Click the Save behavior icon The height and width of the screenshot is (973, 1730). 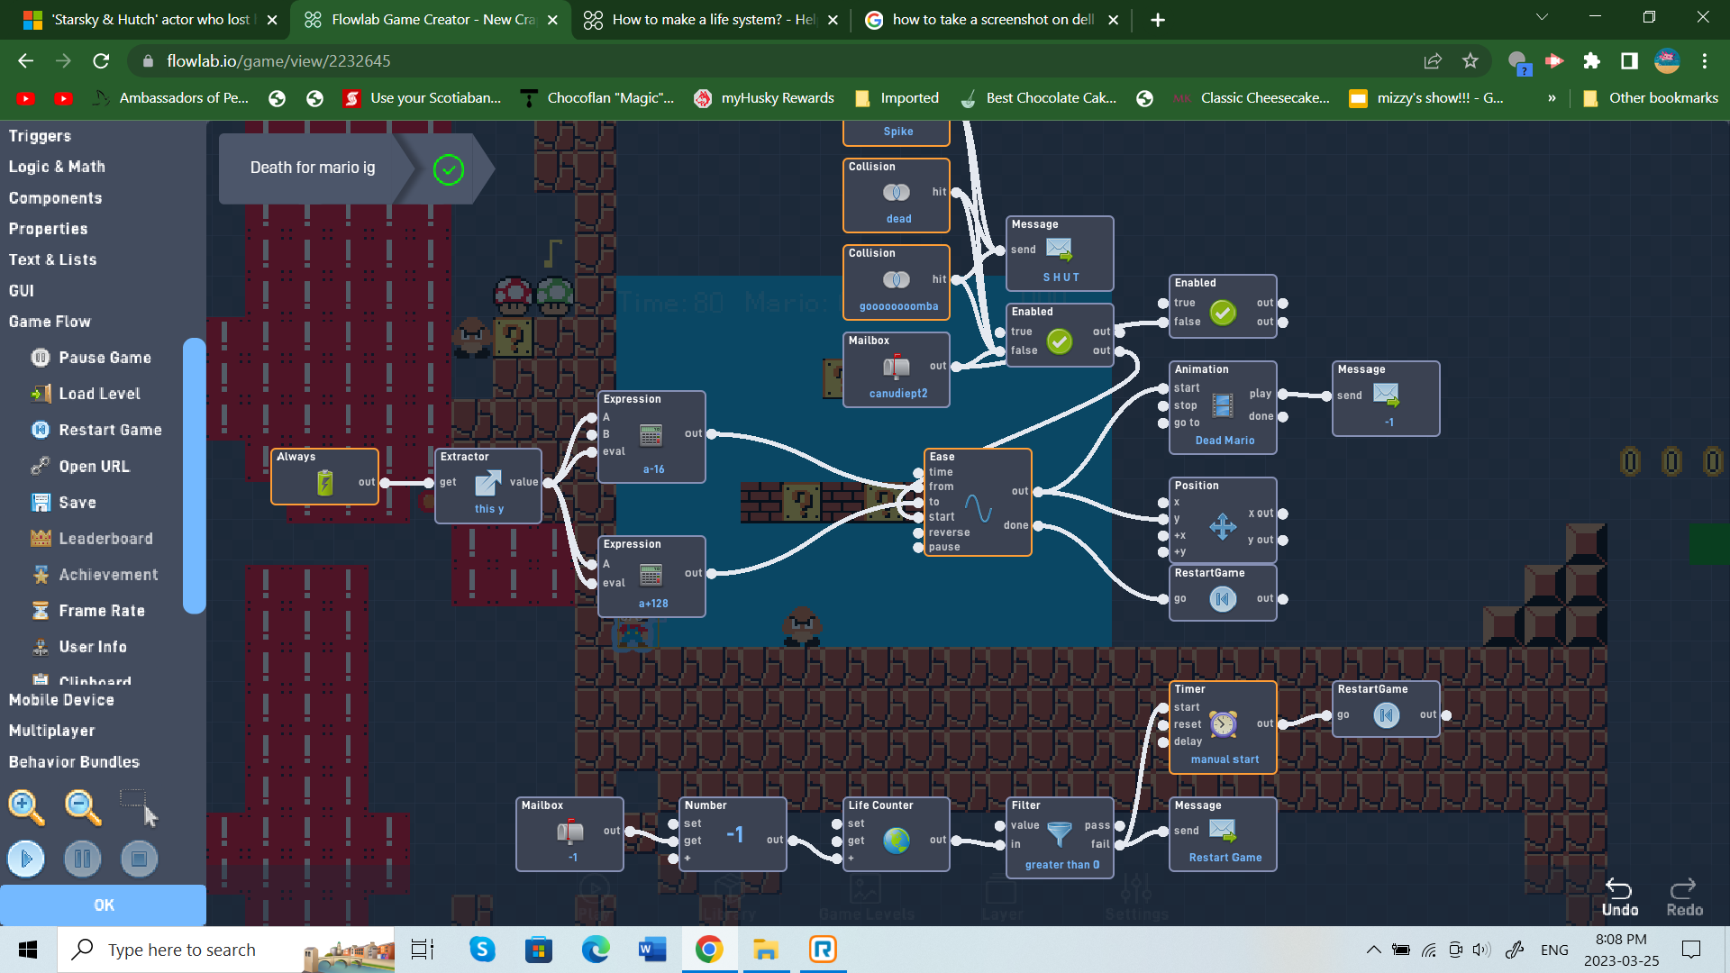(41, 502)
